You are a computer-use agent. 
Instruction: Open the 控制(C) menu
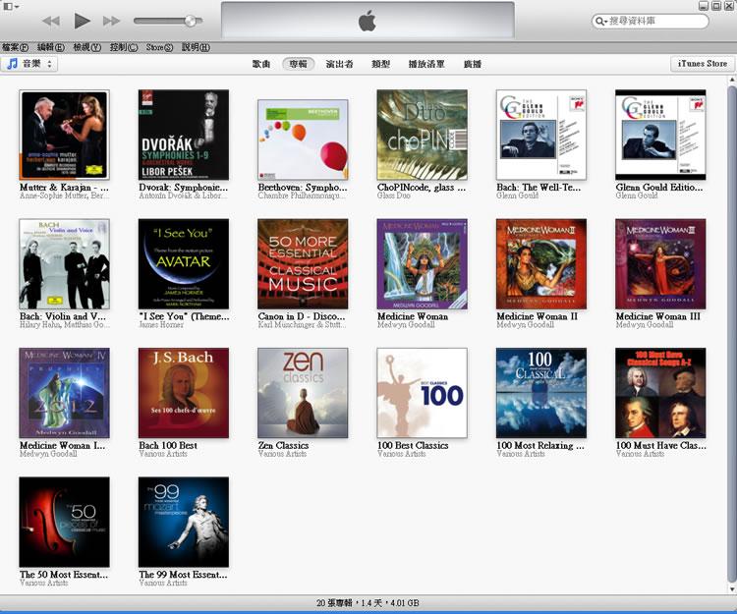click(x=124, y=47)
